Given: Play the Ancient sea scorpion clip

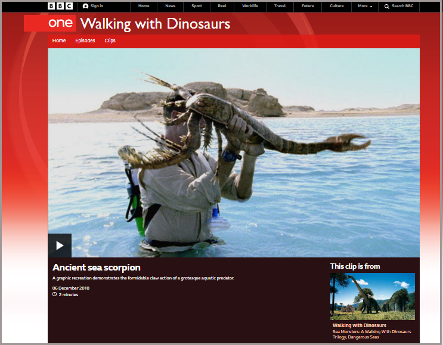Looking at the screenshot, I should (60, 245).
